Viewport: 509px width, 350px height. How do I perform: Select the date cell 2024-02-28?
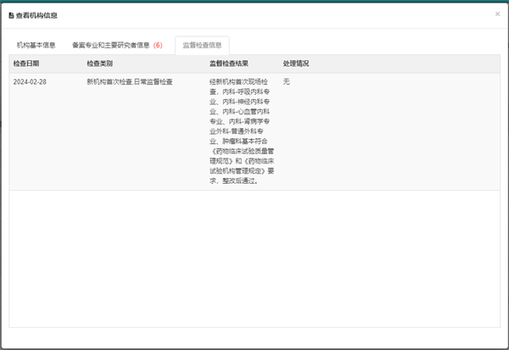[30, 81]
